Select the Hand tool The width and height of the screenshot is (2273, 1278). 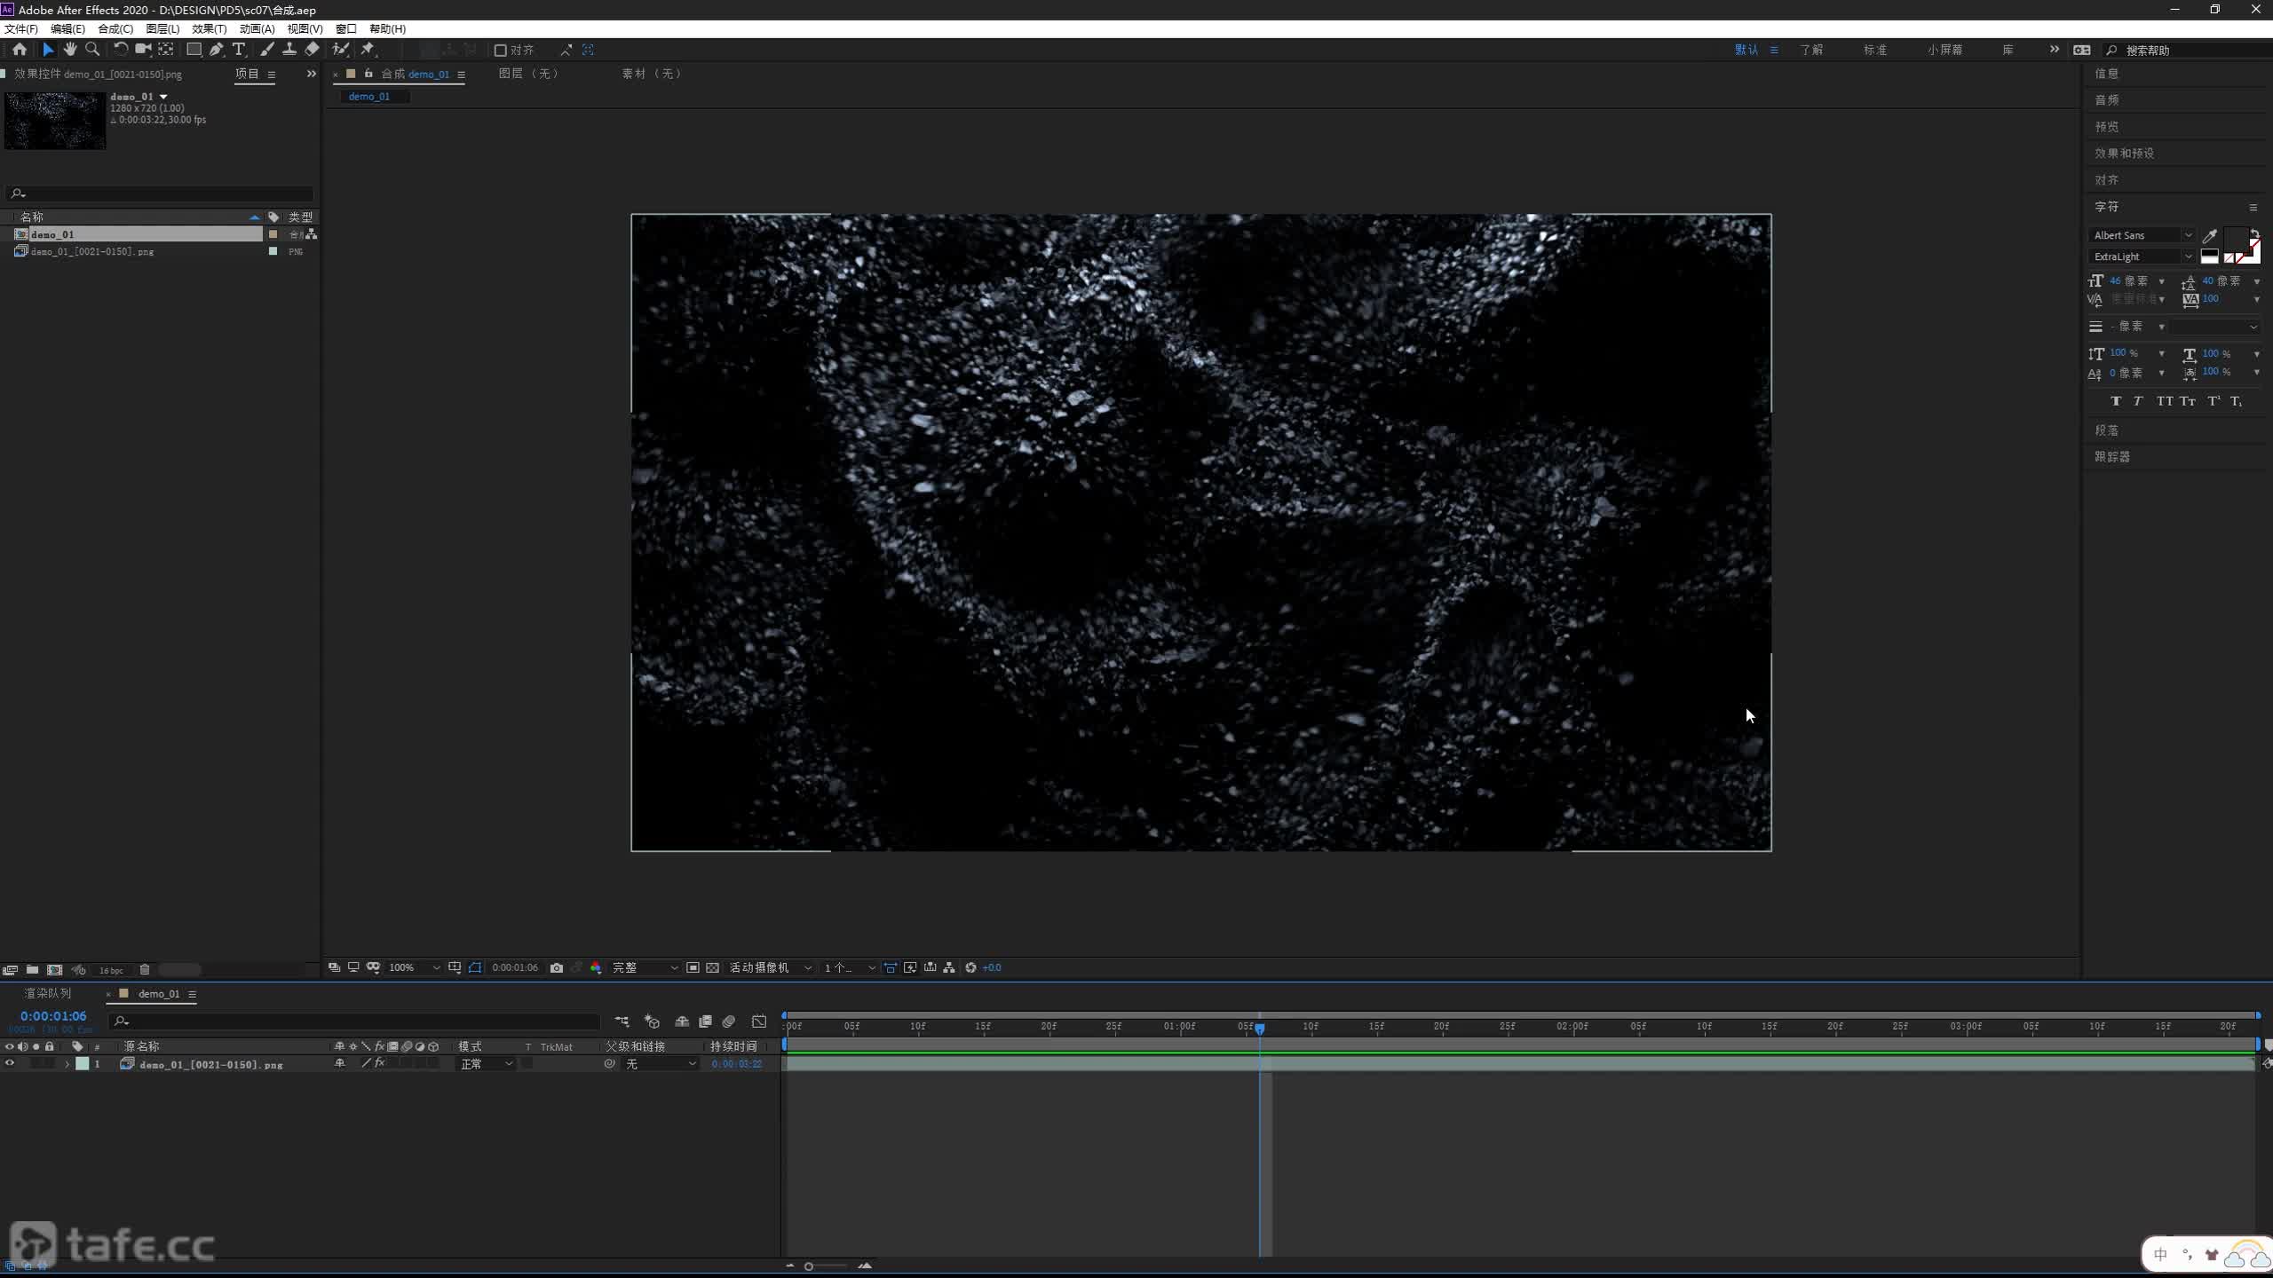[x=70, y=50]
